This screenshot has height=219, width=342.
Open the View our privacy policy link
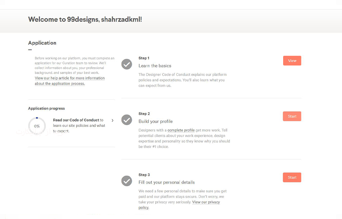[x=179, y=205]
